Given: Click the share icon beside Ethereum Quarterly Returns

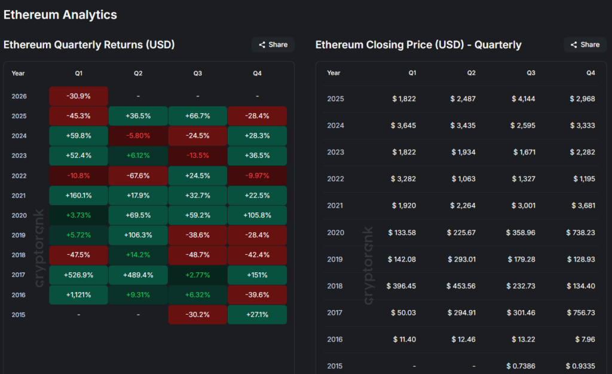Looking at the screenshot, I should tap(262, 44).
